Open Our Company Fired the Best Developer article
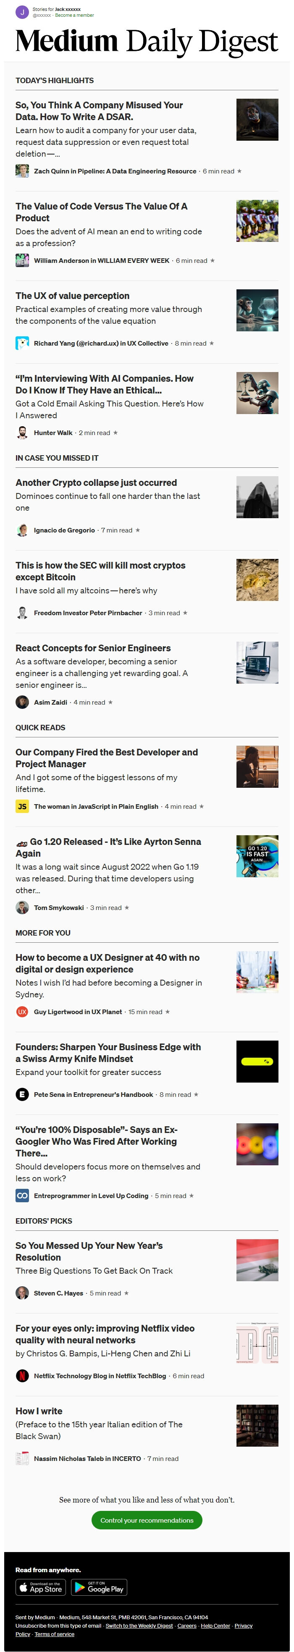Viewport: 294px width, 1652px height. pos(107,758)
